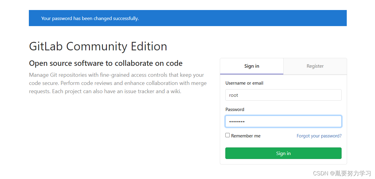Switch to the Sign in tab
375x179 pixels.
[252, 66]
